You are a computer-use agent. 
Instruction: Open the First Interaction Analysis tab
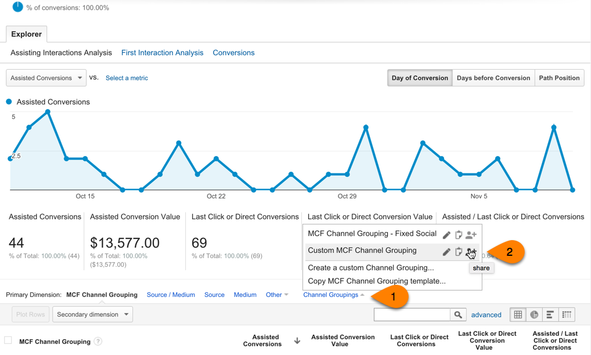[x=162, y=53]
